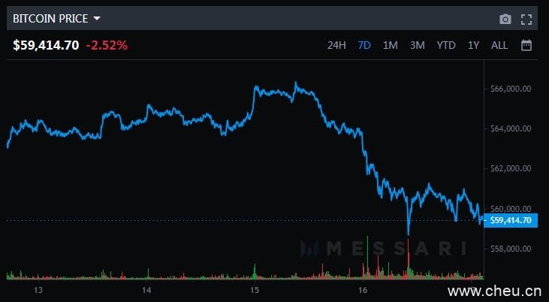
Task: Click the $59,414.70 current price label
Action: click(x=46, y=45)
